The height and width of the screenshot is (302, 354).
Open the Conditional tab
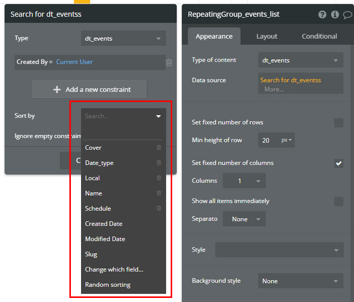tap(319, 37)
